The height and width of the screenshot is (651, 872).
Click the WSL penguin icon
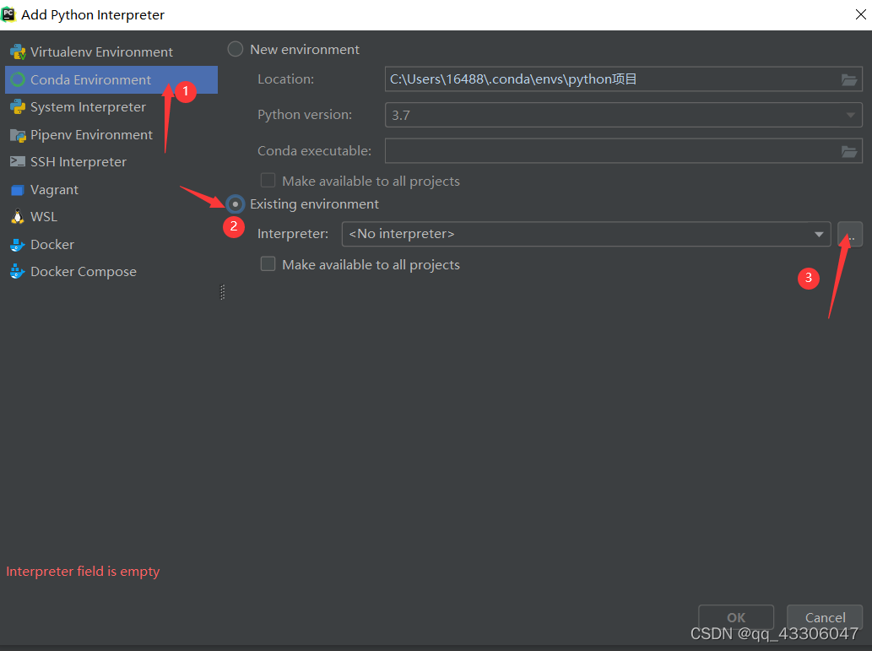click(x=18, y=216)
